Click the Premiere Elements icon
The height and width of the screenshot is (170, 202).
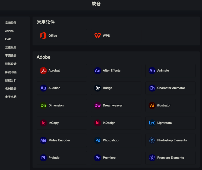(152, 158)
